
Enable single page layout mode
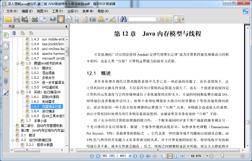coord(164,156)
